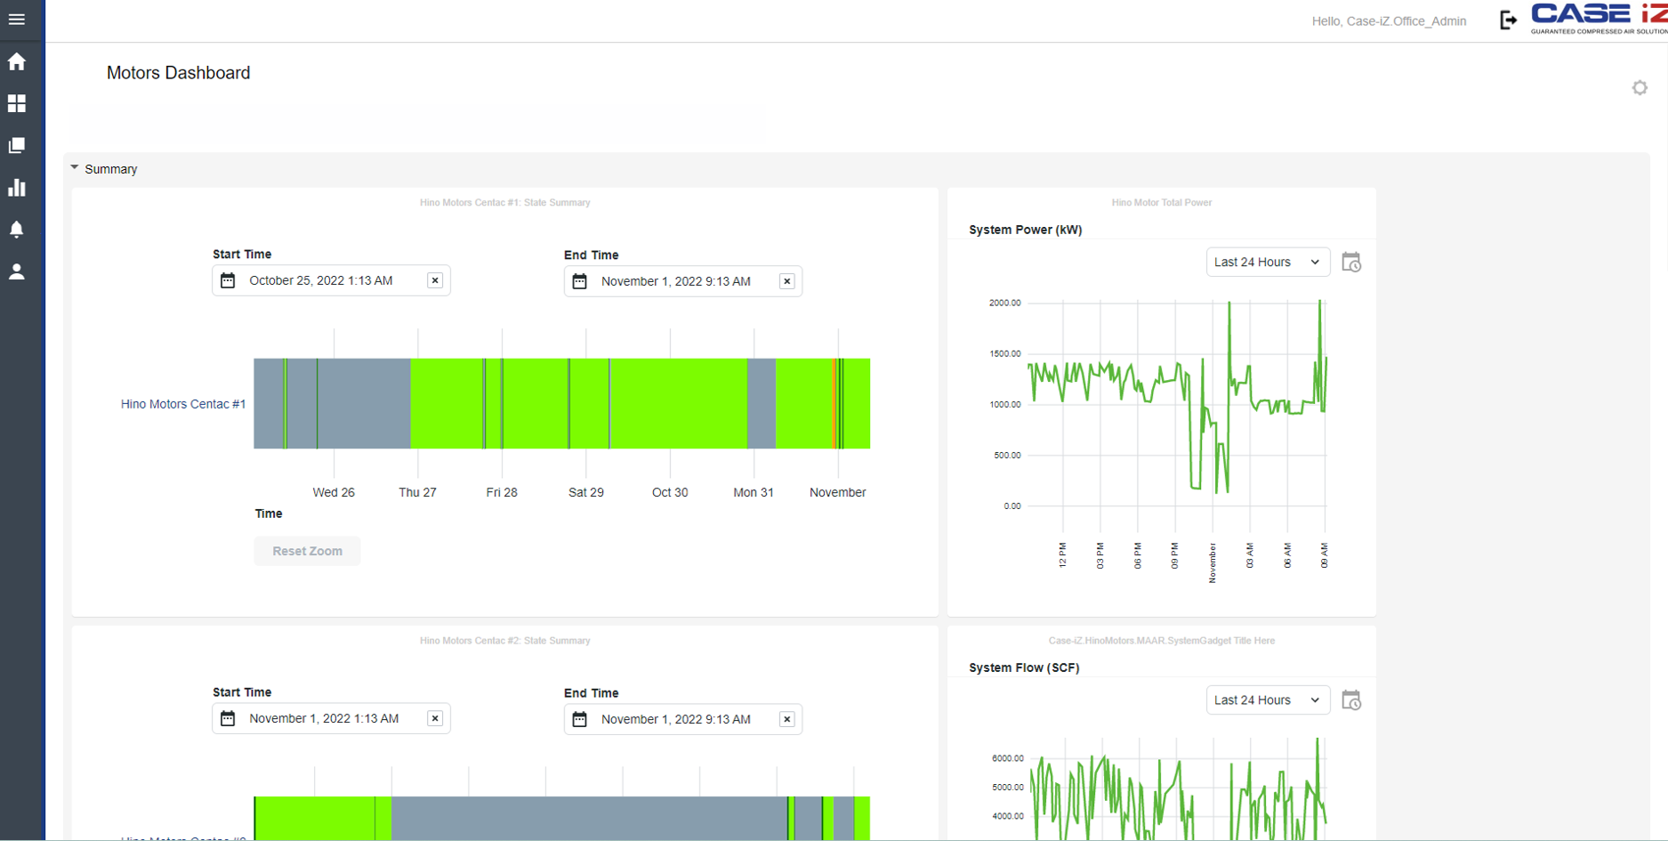Clear the November 1, 2022 1:13 AM start time
Screen dimensions: 1668x841
click(x=435, y=718)
